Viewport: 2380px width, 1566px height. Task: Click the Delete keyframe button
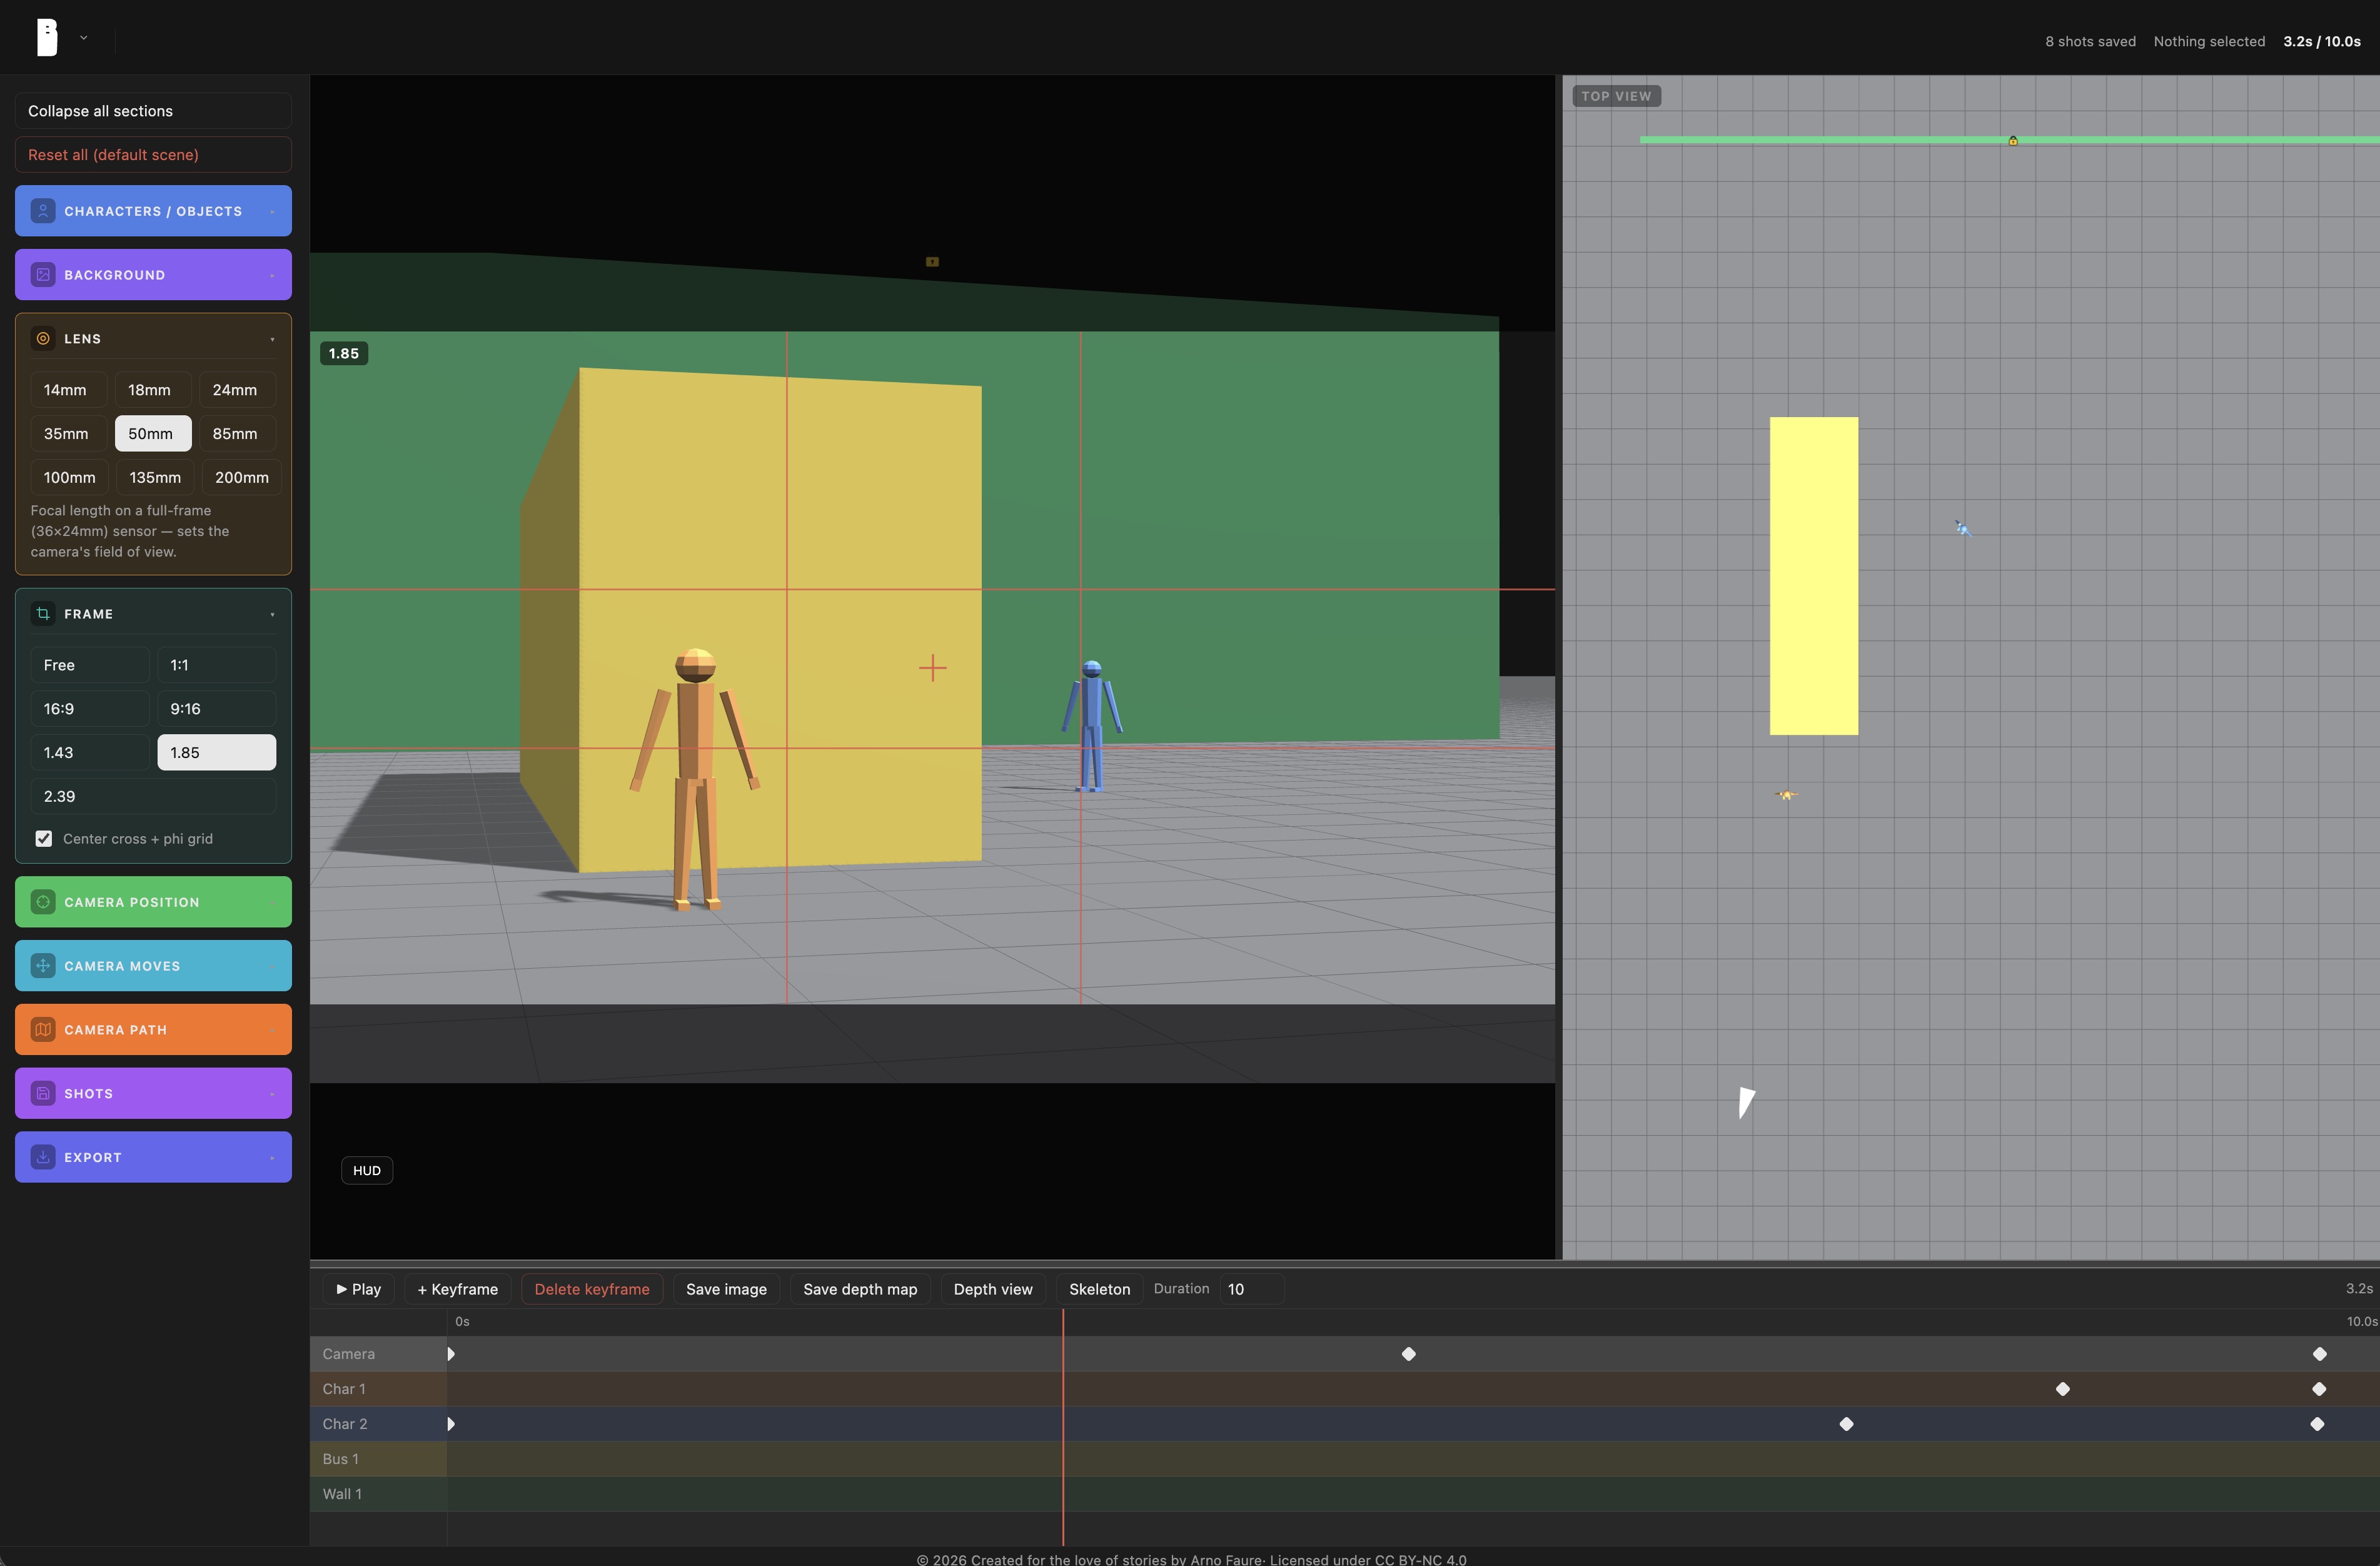(592, 1289)
